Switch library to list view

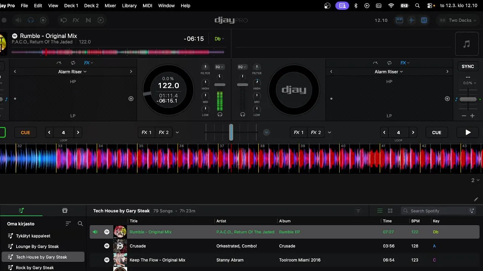[x=380, y=211]
